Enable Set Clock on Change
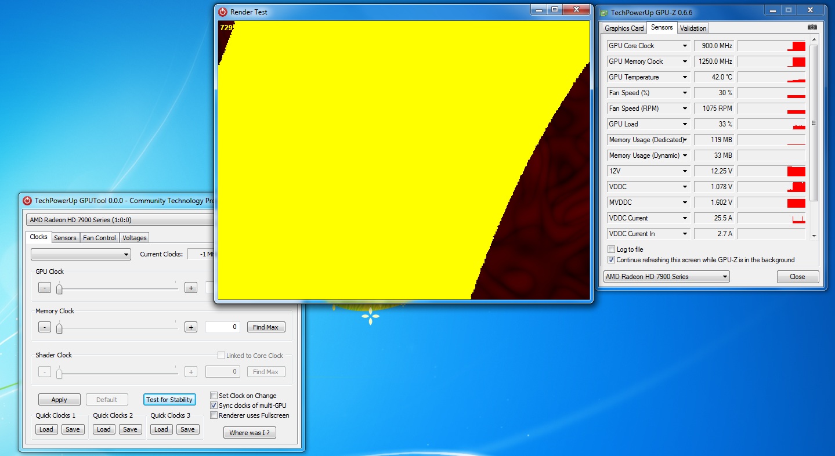The width and height of the screenshot is (835, 456). tap(214, 396)
